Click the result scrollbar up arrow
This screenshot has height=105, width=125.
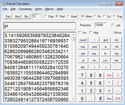(73, 35)
